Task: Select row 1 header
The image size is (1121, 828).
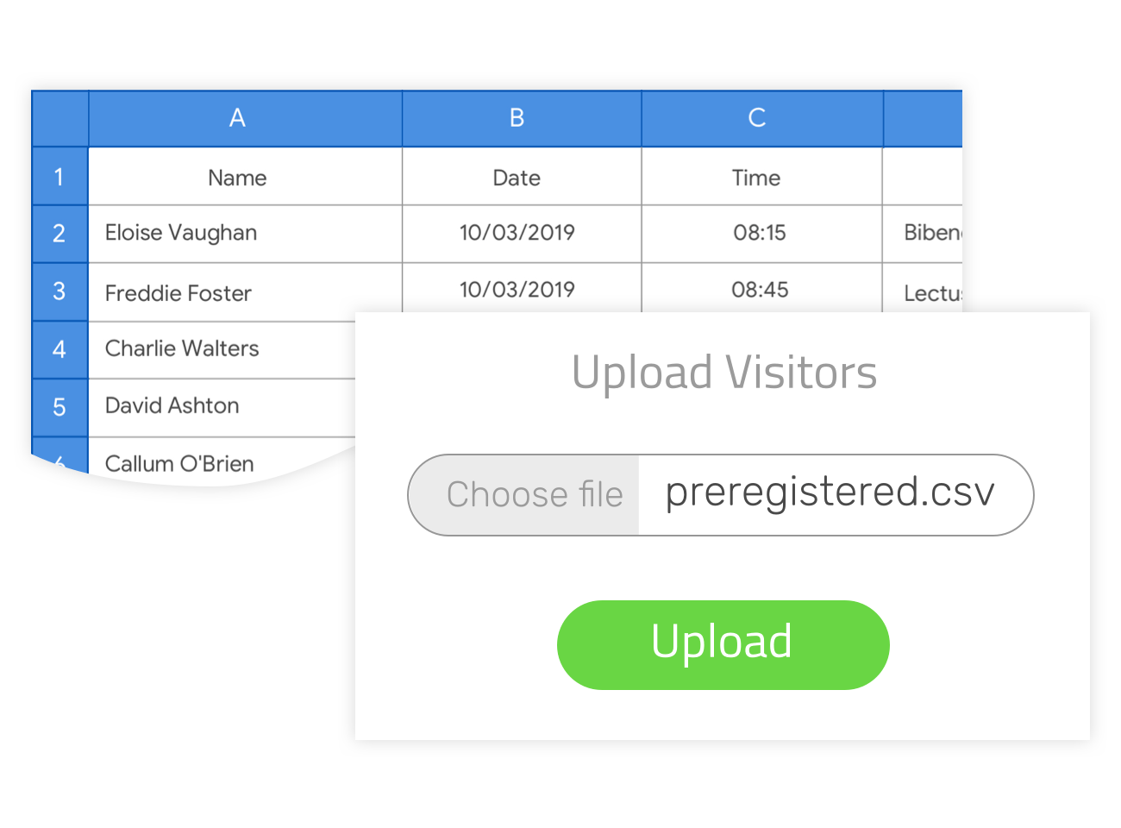Action: pyautogui.click(x=59, y=176)
